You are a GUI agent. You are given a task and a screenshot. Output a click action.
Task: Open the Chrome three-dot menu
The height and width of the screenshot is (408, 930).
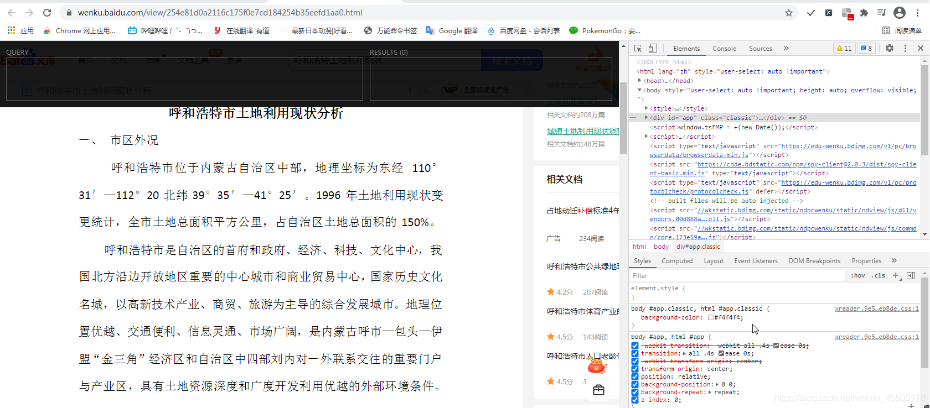click(917, 13)
